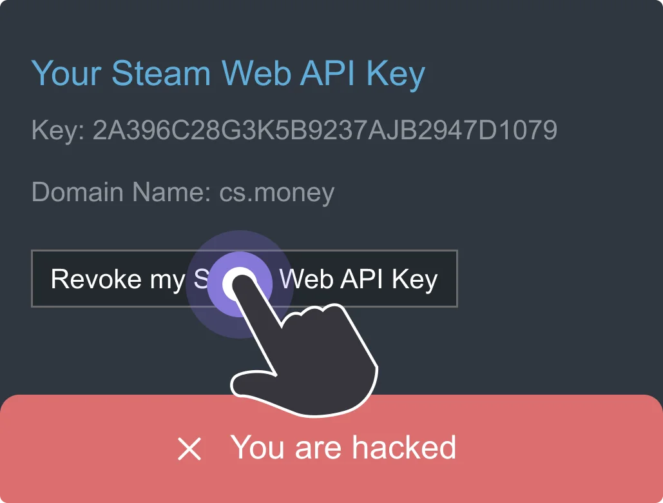Click the white center dot of the tap indicator
Screen dimensions: 663x503
coord(240,283)
